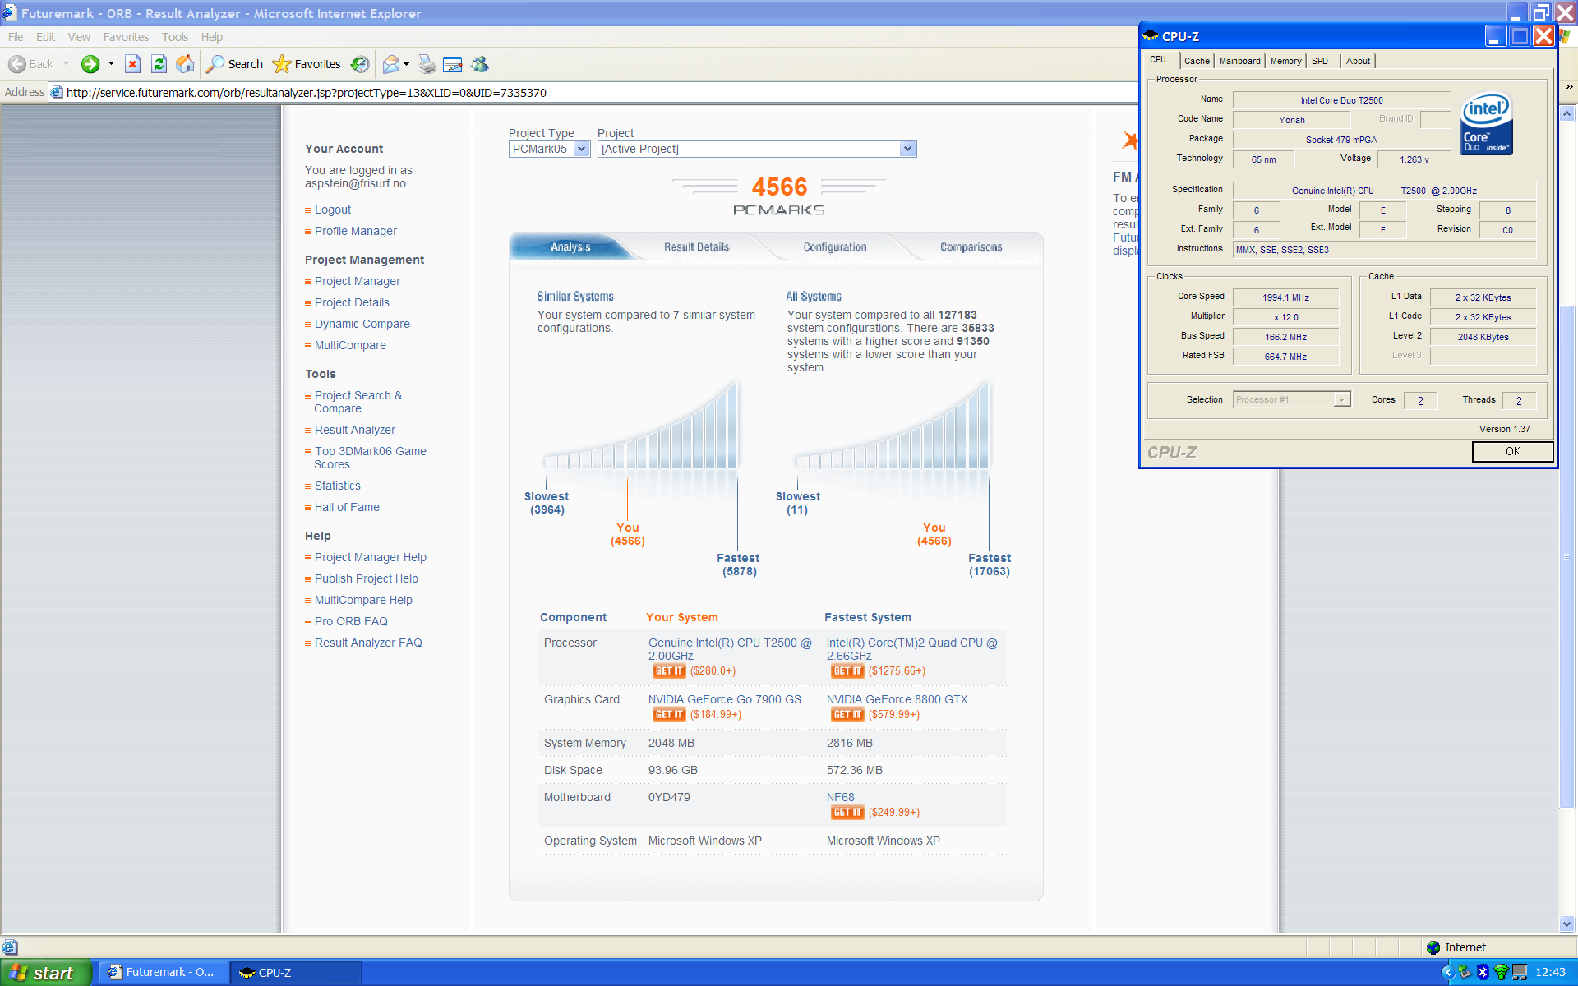Stop page loading with the red X icon
Screen dimensions: 1578x986
pos(132,64)
